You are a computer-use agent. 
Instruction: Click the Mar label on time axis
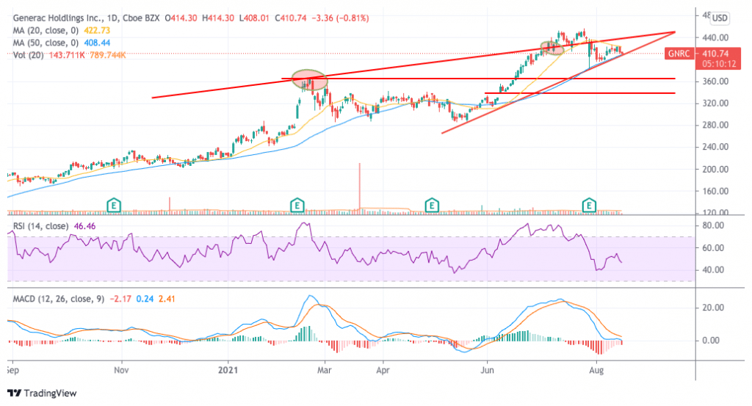click(324, 370)
